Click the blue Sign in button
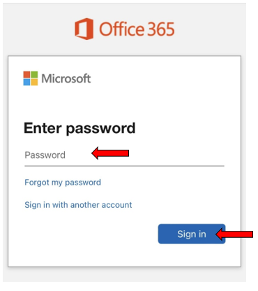Screen dimensions: 258x291 click(x=192, y=234)
